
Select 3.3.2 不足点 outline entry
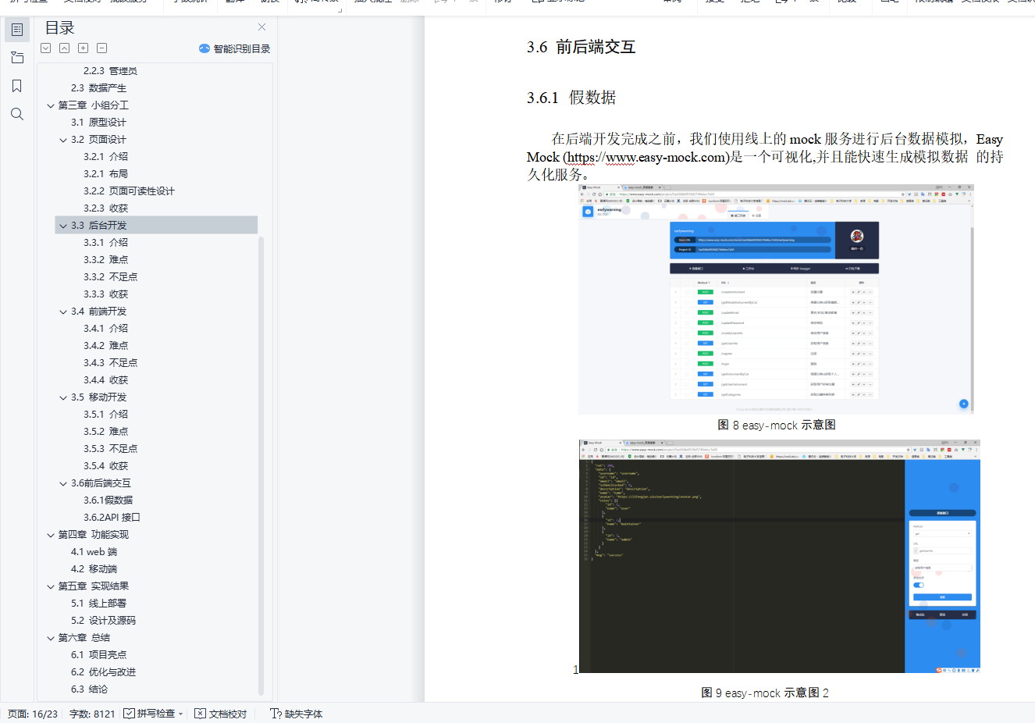coord(110,277)
